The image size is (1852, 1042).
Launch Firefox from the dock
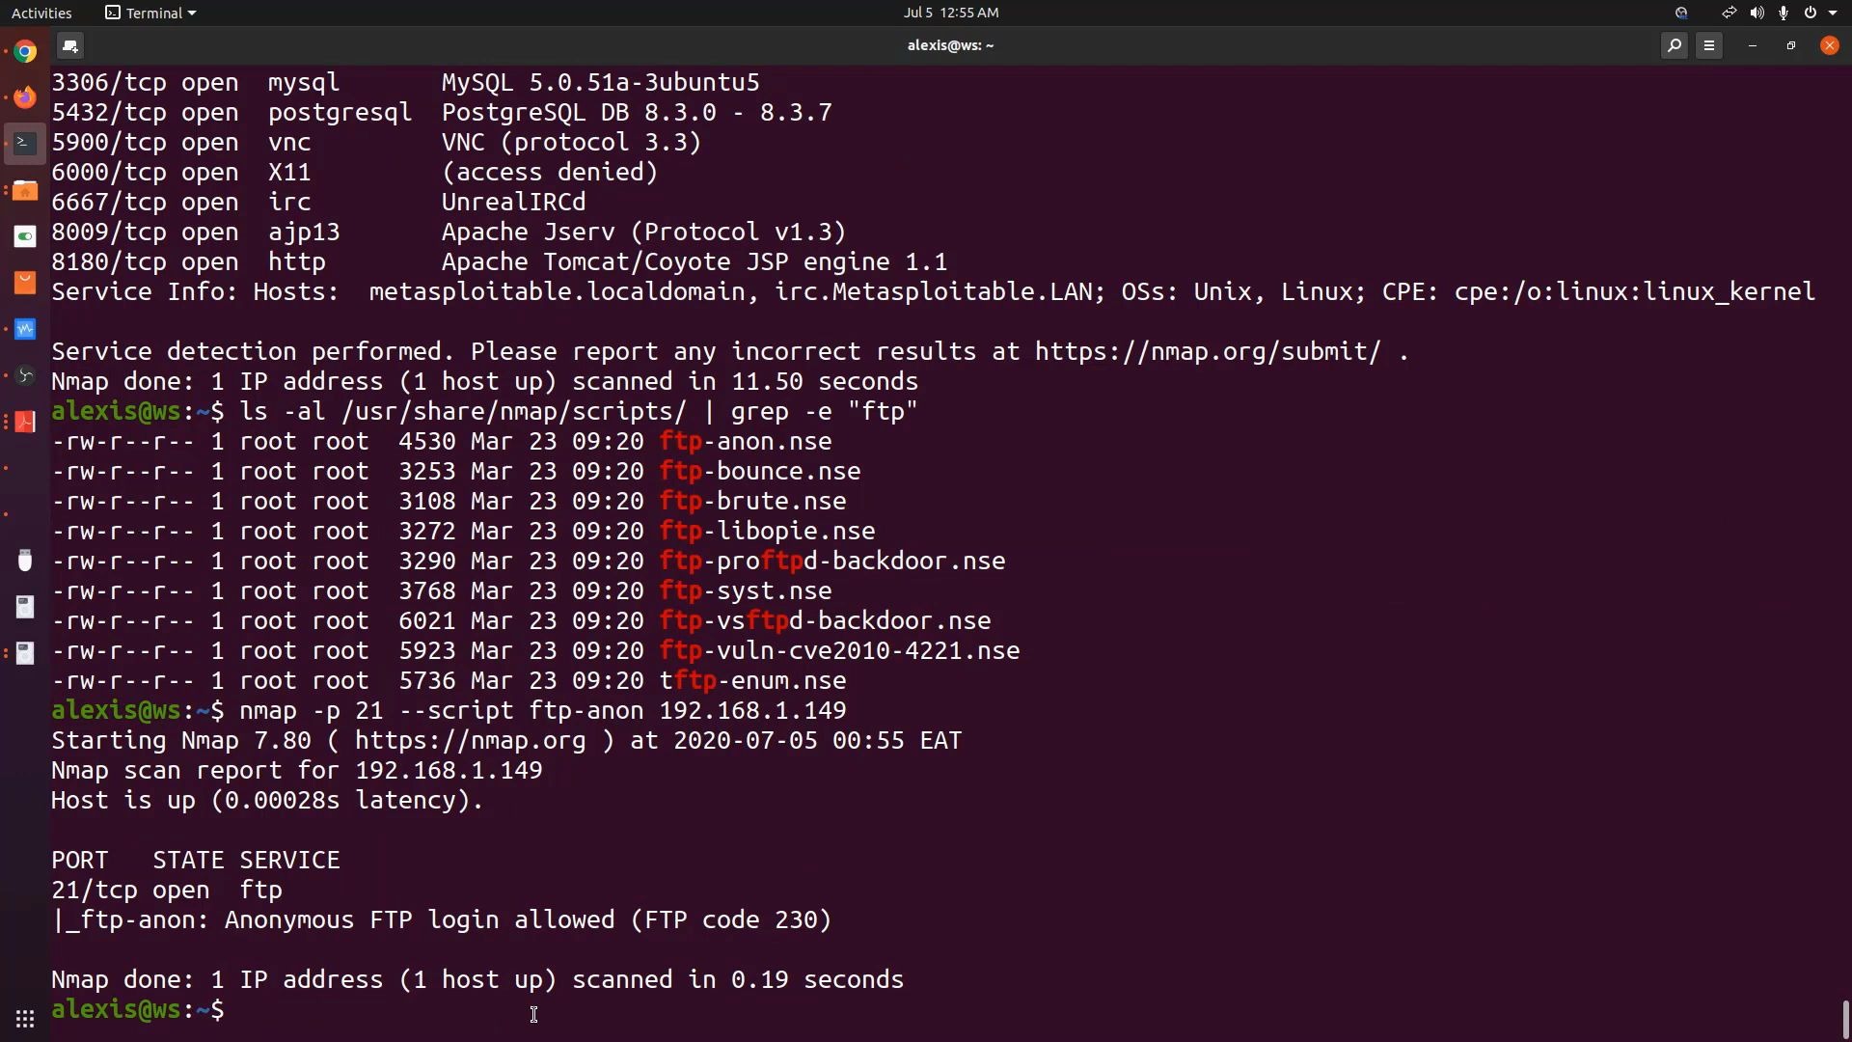click(x=25, y=96)
